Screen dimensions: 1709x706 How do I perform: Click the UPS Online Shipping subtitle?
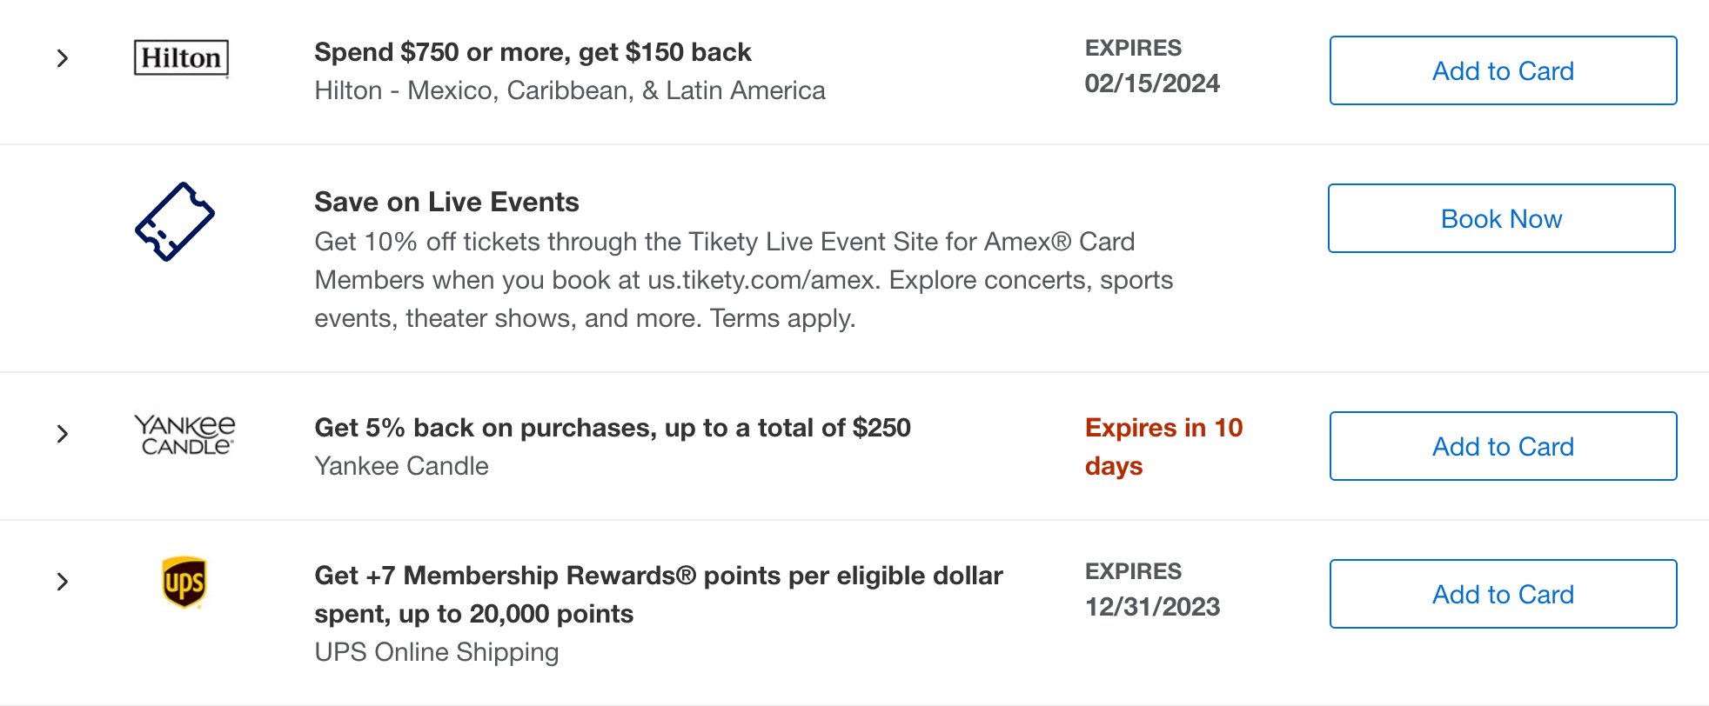pyautogui.click(x=436, y=652)
